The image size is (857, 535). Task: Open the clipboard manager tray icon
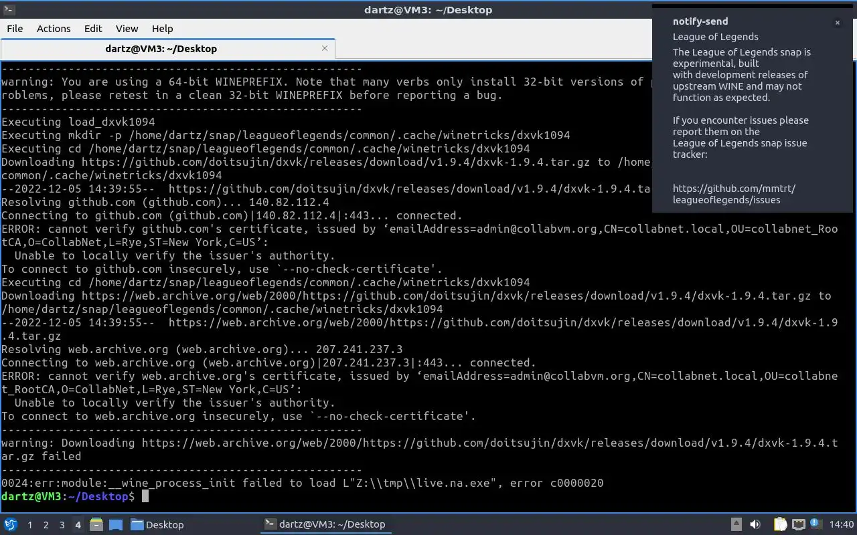click(780, 524)
